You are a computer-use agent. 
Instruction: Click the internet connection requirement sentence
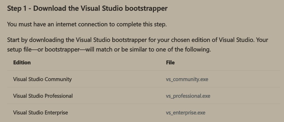coord(87,24)
